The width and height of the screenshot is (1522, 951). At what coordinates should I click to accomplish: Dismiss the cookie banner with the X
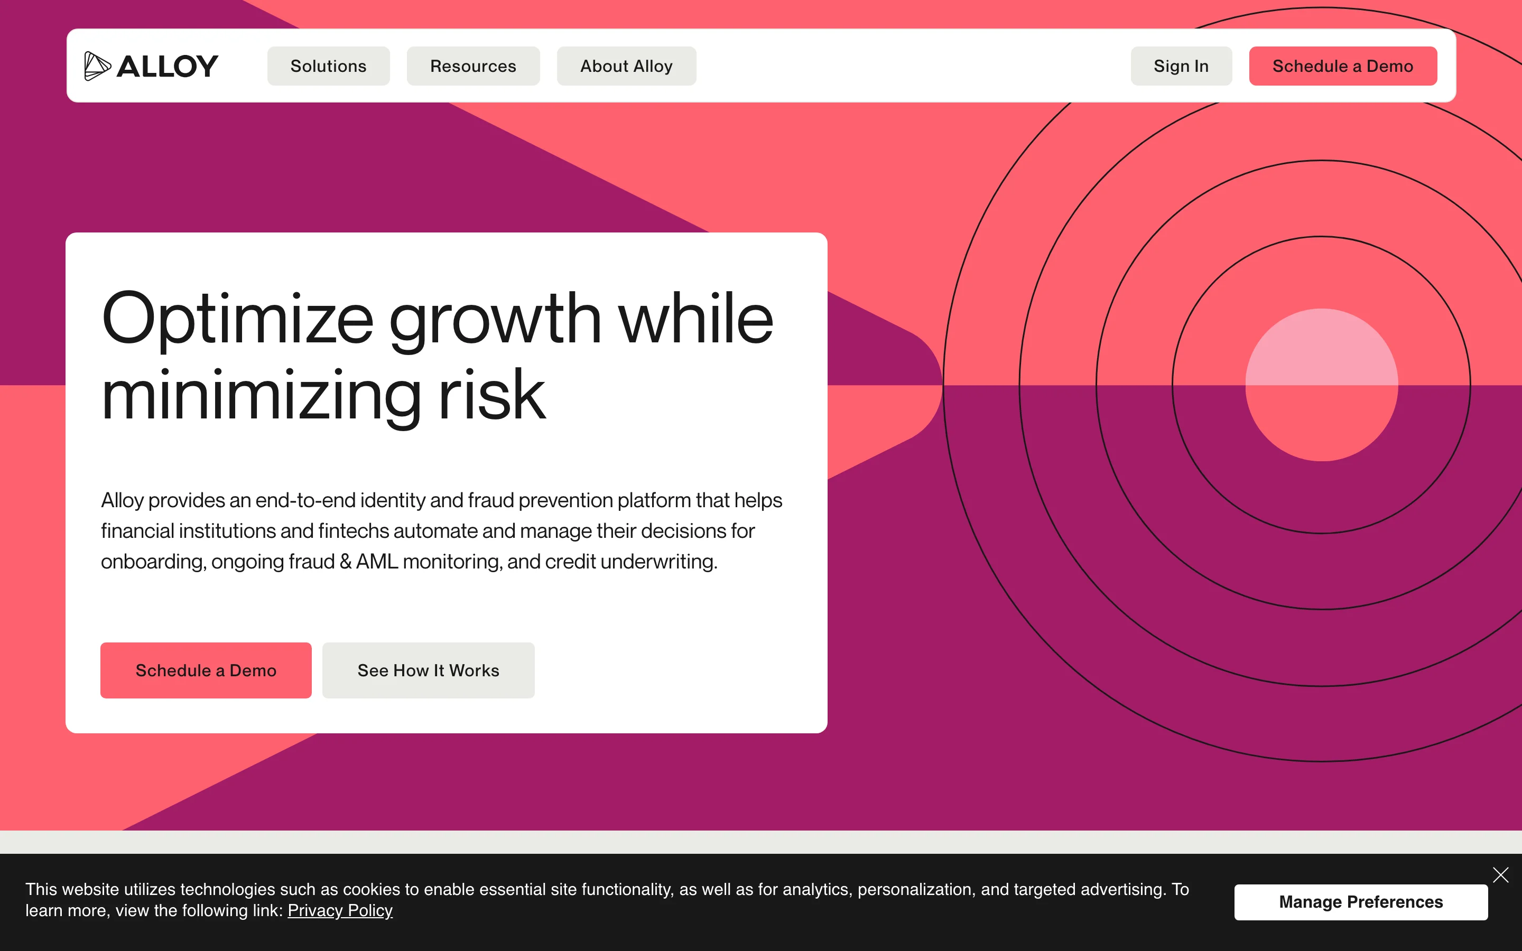[x=1500, y=875]
